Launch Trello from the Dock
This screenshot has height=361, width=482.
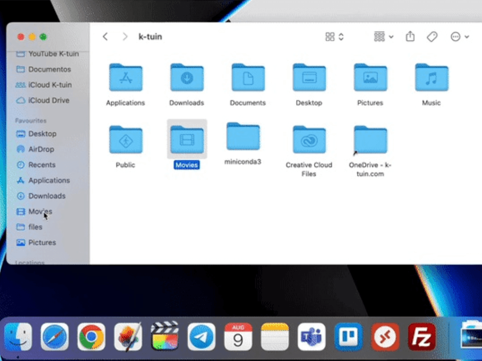coord(348,337)
